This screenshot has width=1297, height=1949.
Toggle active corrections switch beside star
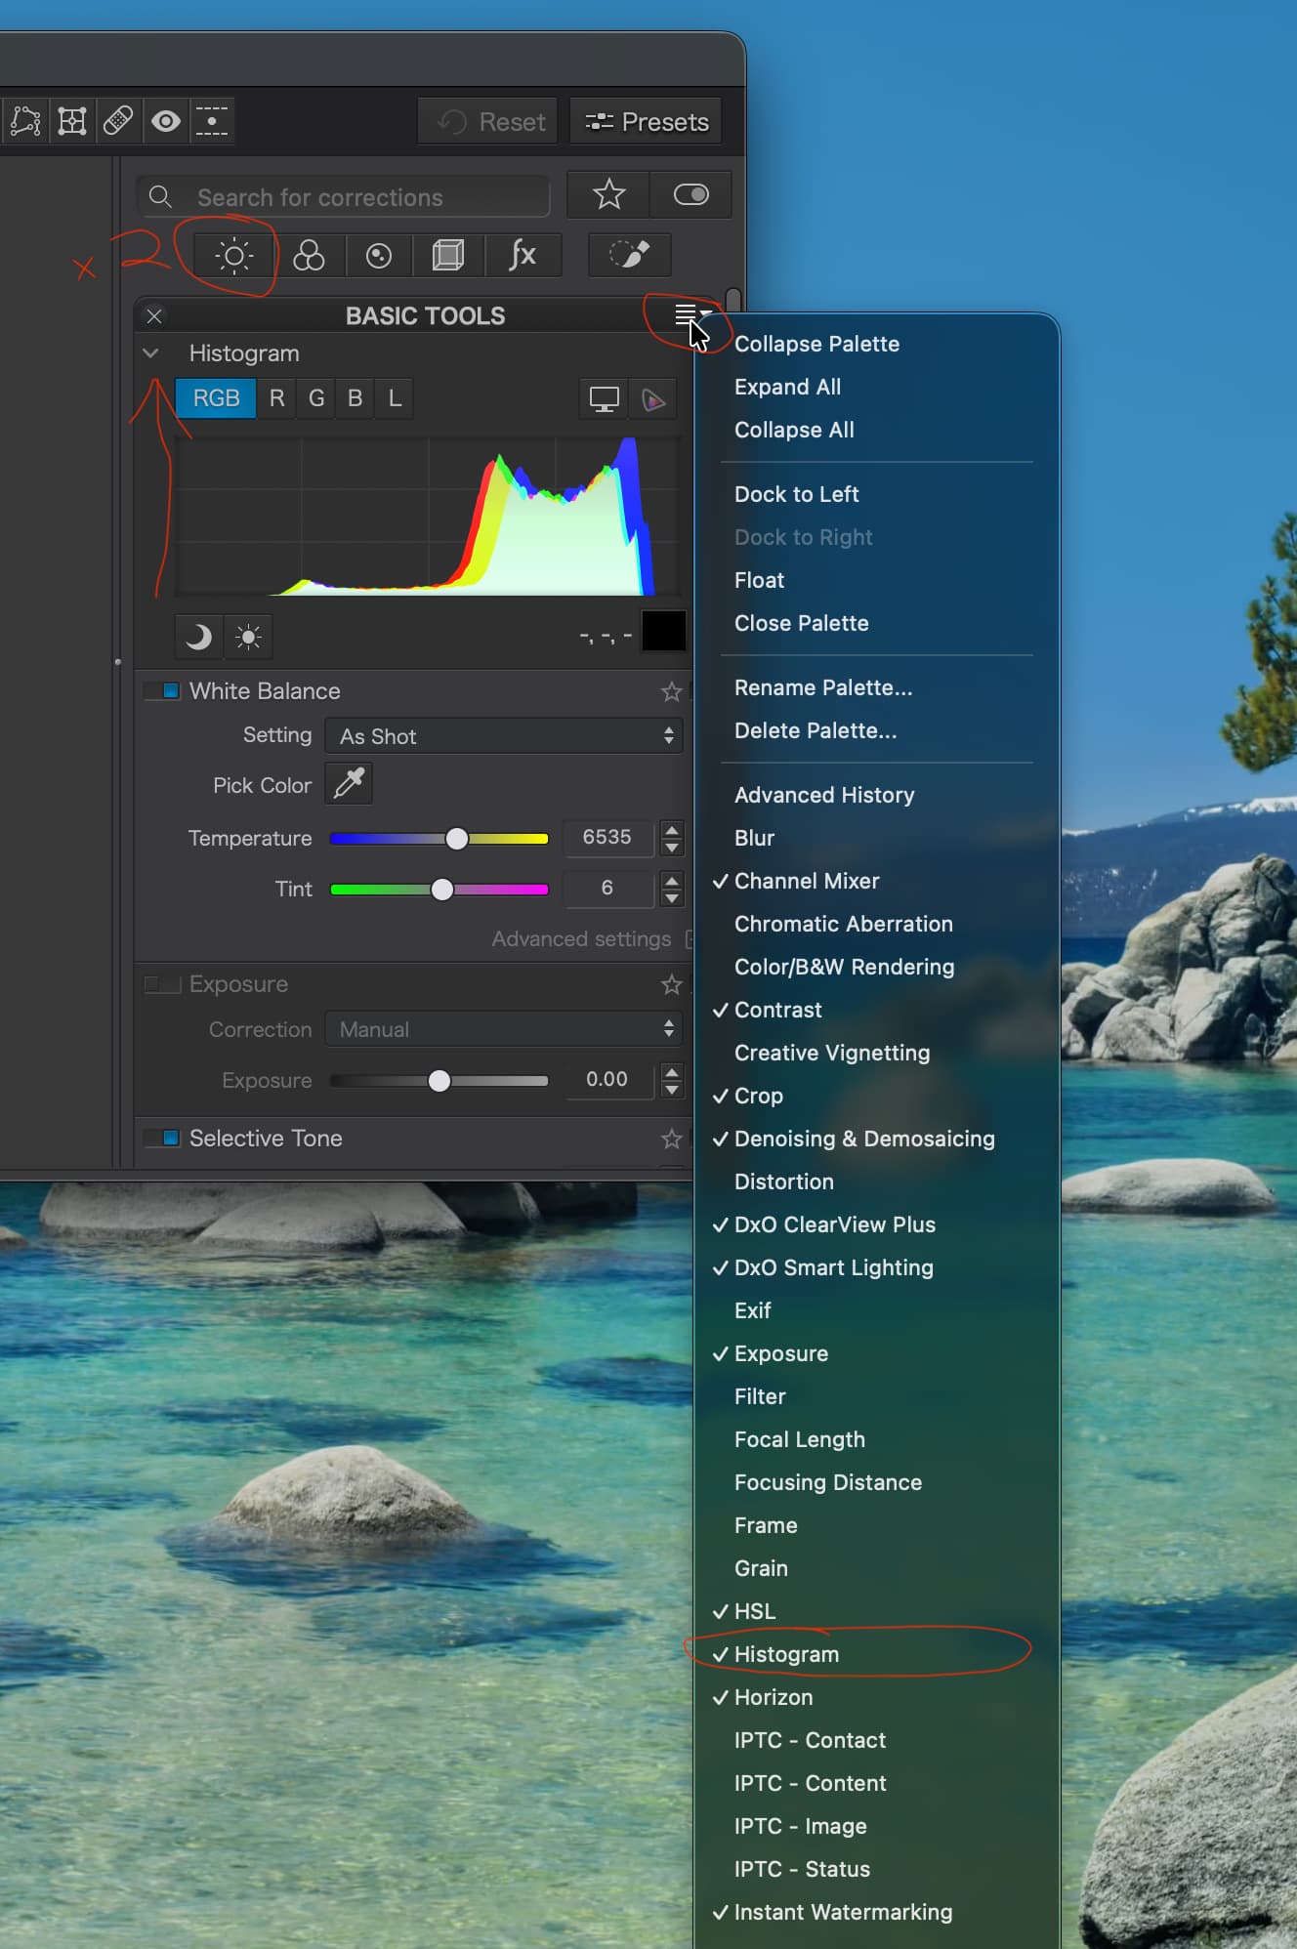coord(690,195)
